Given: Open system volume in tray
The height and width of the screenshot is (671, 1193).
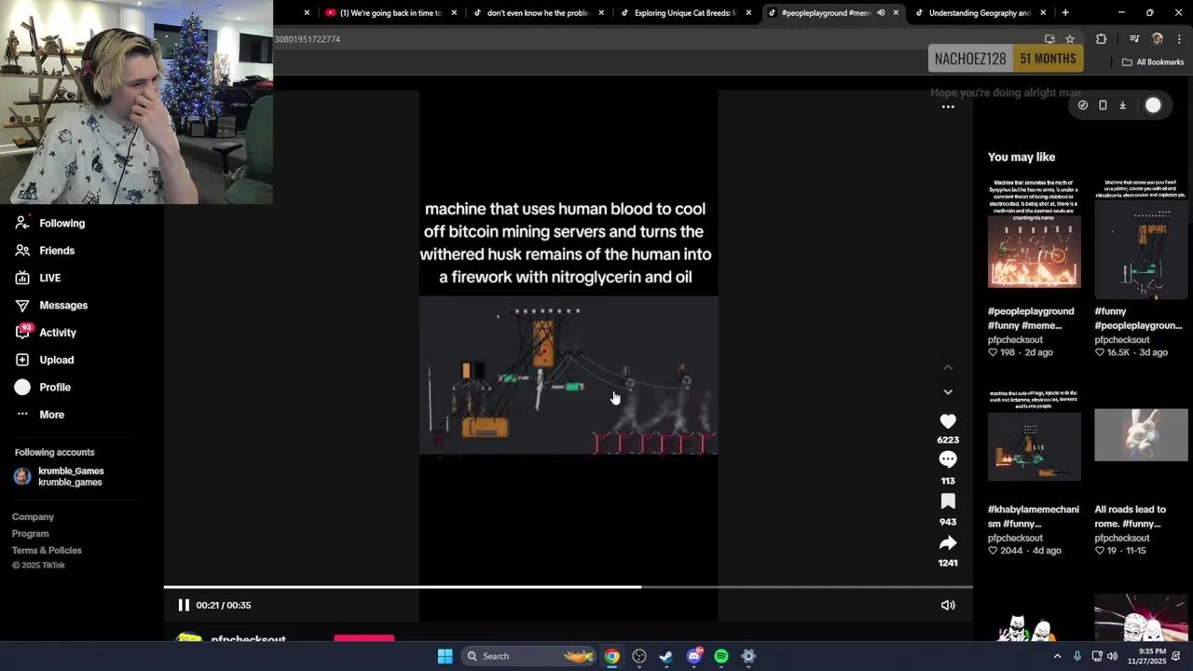Looking at the screenshot, I should pos(1113,656).
